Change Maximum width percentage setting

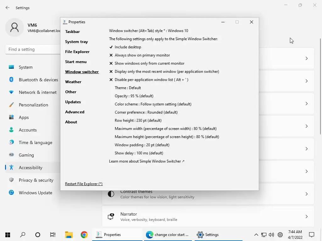[165, 129]
